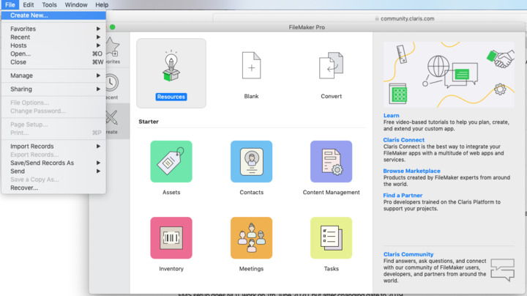Expand the Recent submenu
Viewport: 527px width, 296px height.
click(x=53, y=37)
